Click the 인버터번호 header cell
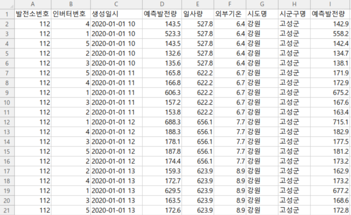Screen dimensions: 351x215 tap(71, 14)
